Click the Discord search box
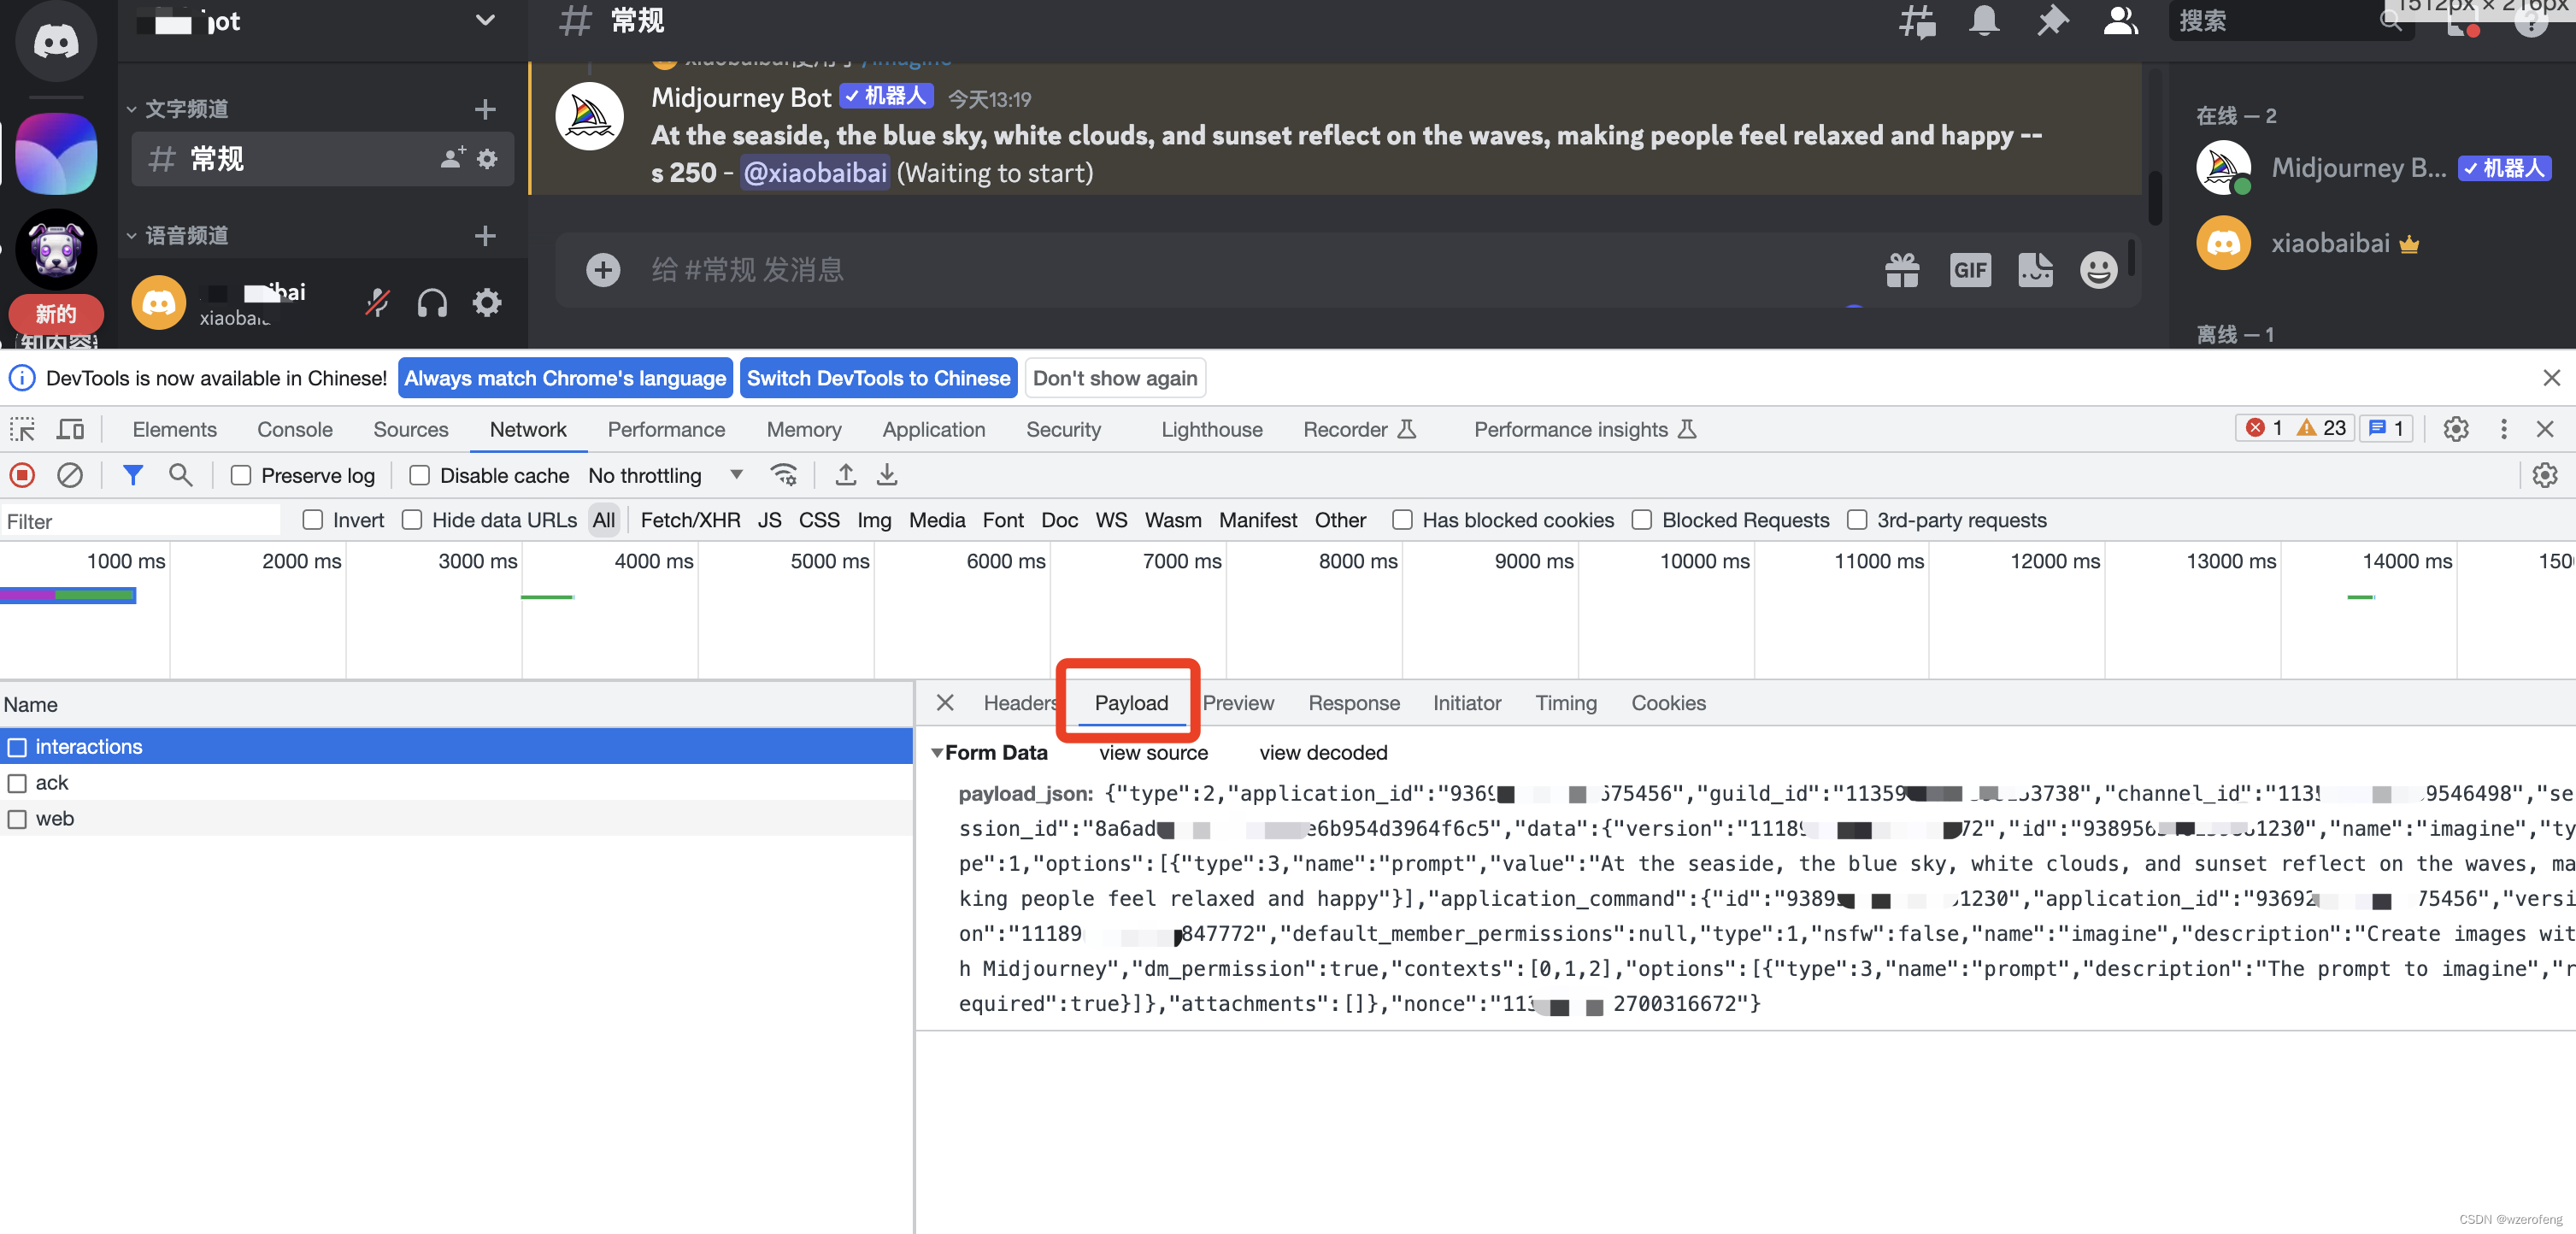The image size is (2576, 1234). [x=2290, y=21]
